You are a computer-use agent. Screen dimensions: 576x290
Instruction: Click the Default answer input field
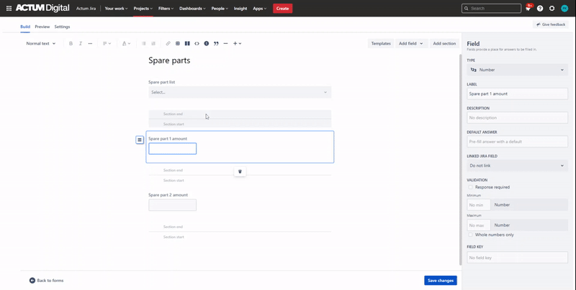[x=517, y=142]
